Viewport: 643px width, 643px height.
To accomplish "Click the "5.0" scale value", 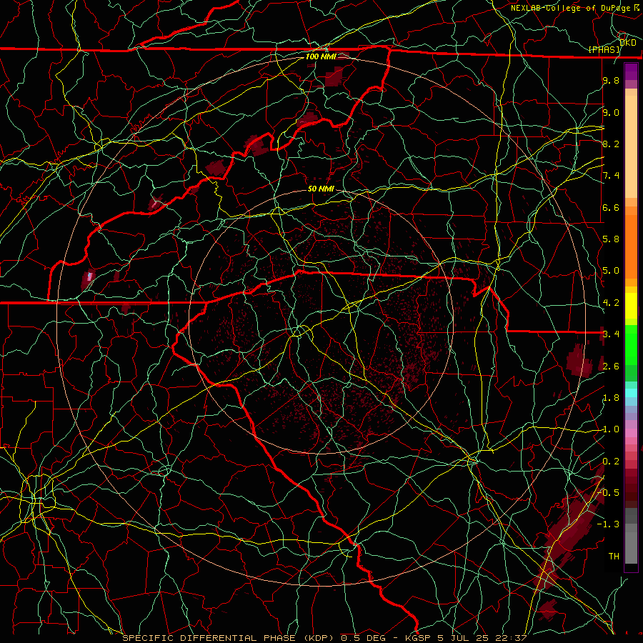I will 611,271.
